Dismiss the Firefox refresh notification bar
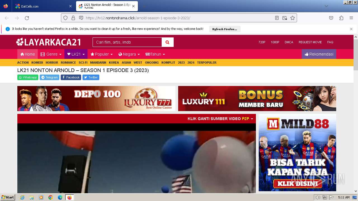 351,29
